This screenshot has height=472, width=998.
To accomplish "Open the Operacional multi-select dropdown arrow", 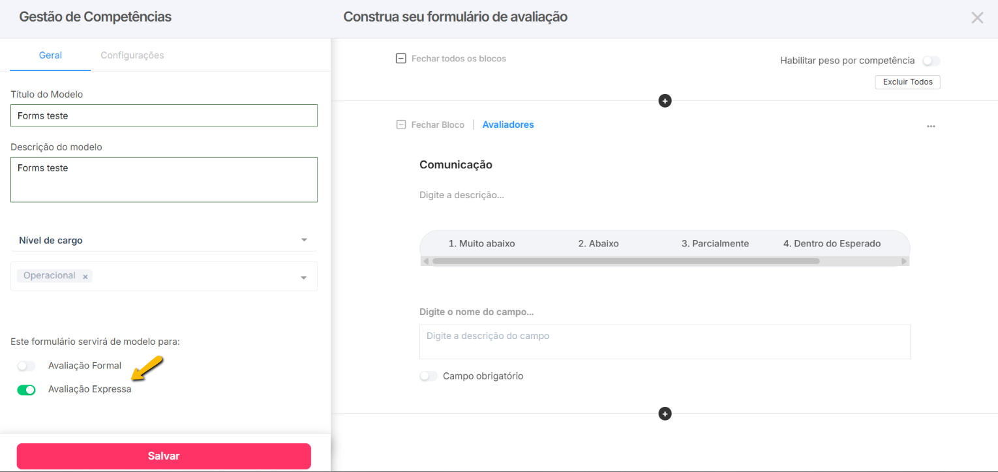I will (x=304, y=278).
